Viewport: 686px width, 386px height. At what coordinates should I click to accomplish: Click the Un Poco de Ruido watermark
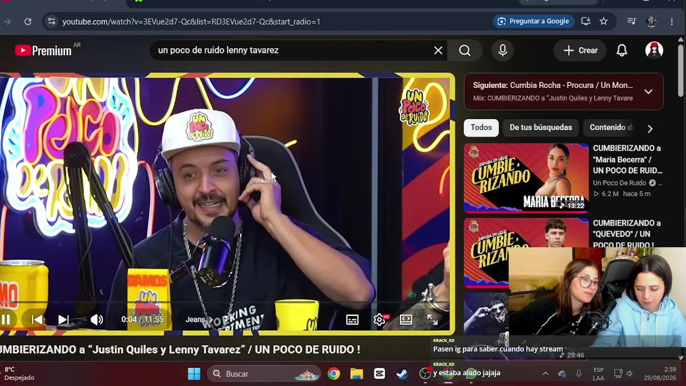[414, 107]
